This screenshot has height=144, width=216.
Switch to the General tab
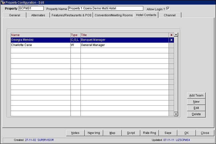[14, 15]
